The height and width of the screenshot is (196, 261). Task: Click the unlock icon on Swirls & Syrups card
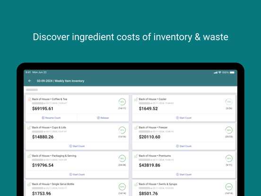pos(136,184)
